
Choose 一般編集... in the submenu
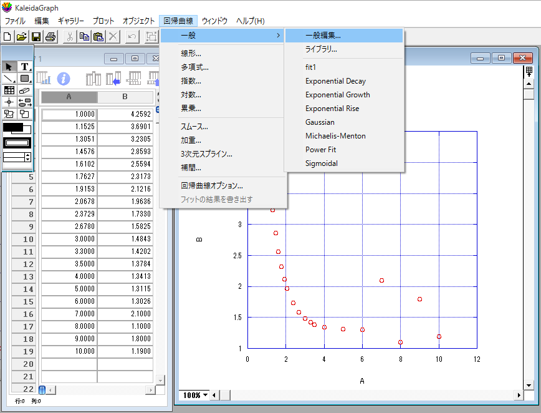pos(344,36)
